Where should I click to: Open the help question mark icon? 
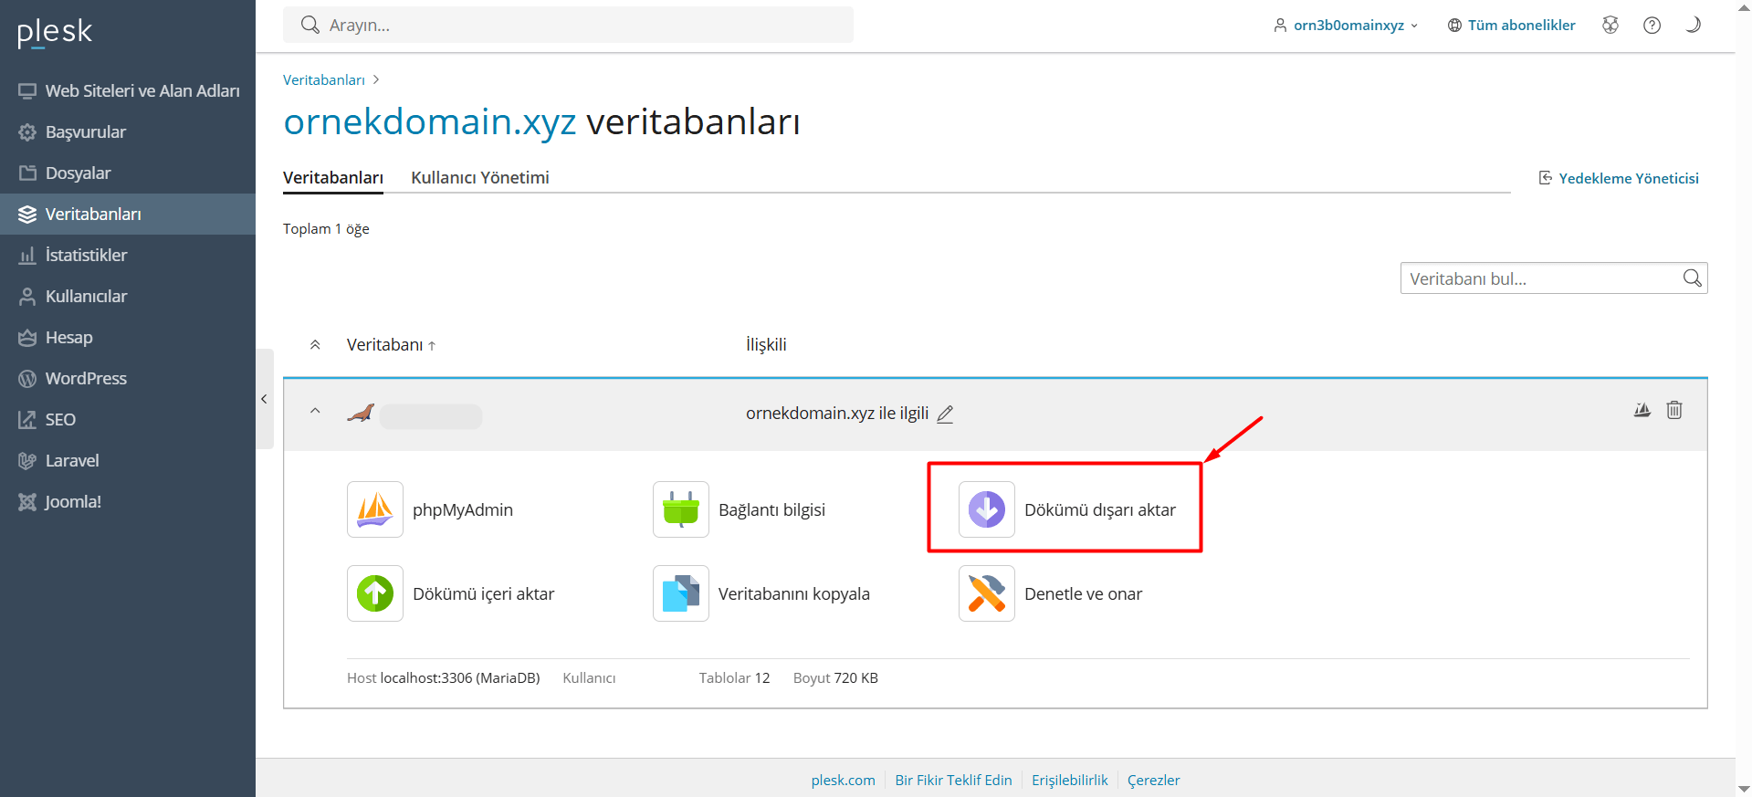1652,26
